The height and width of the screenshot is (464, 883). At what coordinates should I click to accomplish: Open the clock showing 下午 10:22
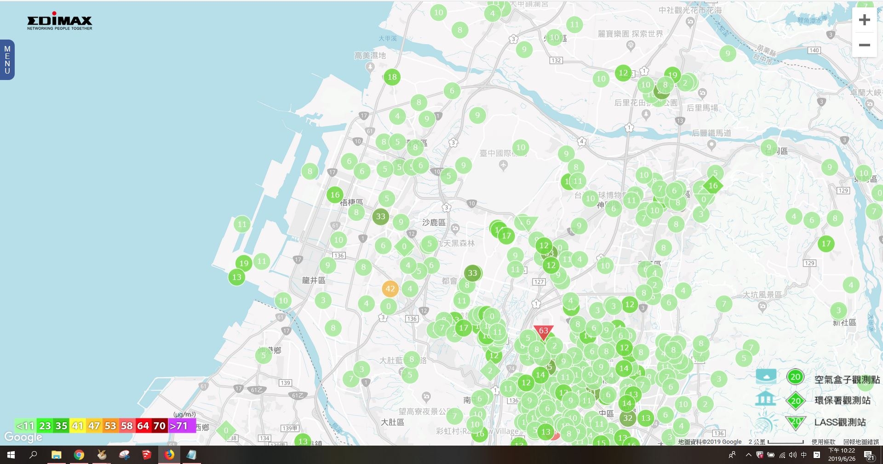click(842, 455)
